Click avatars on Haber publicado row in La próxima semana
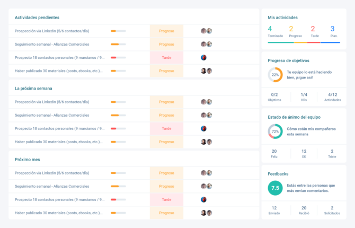 [206, 142]
